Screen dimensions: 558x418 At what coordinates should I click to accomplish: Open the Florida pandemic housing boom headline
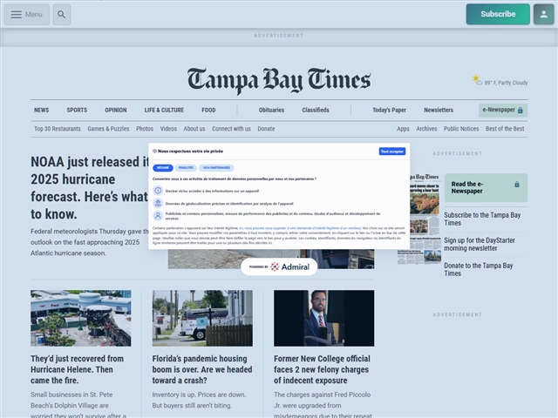coord(202,369)
